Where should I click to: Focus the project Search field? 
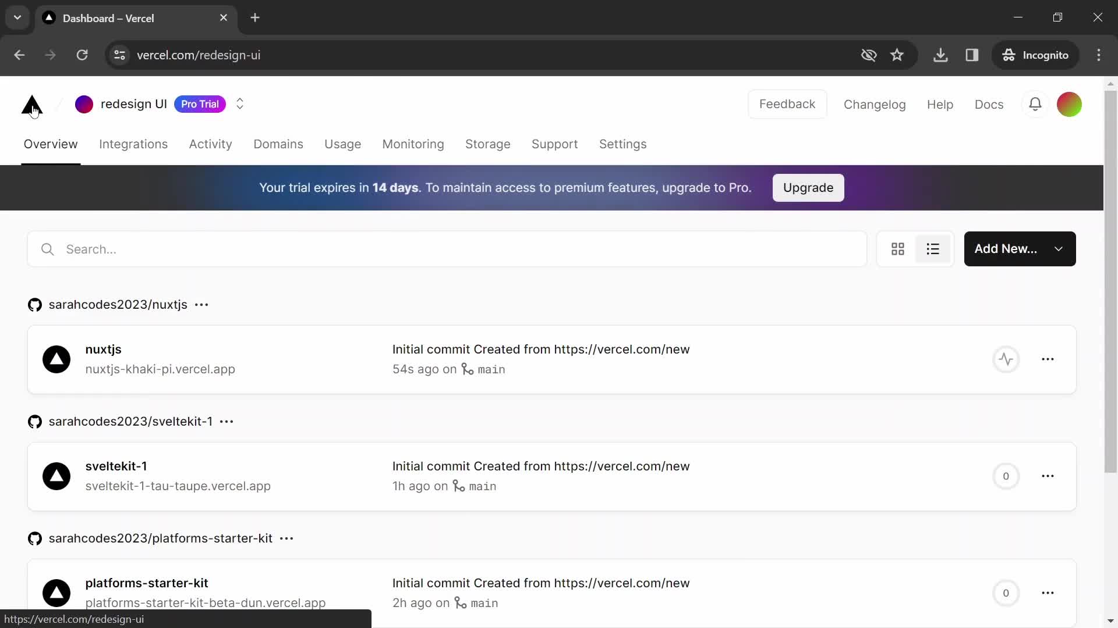(447, 249)
